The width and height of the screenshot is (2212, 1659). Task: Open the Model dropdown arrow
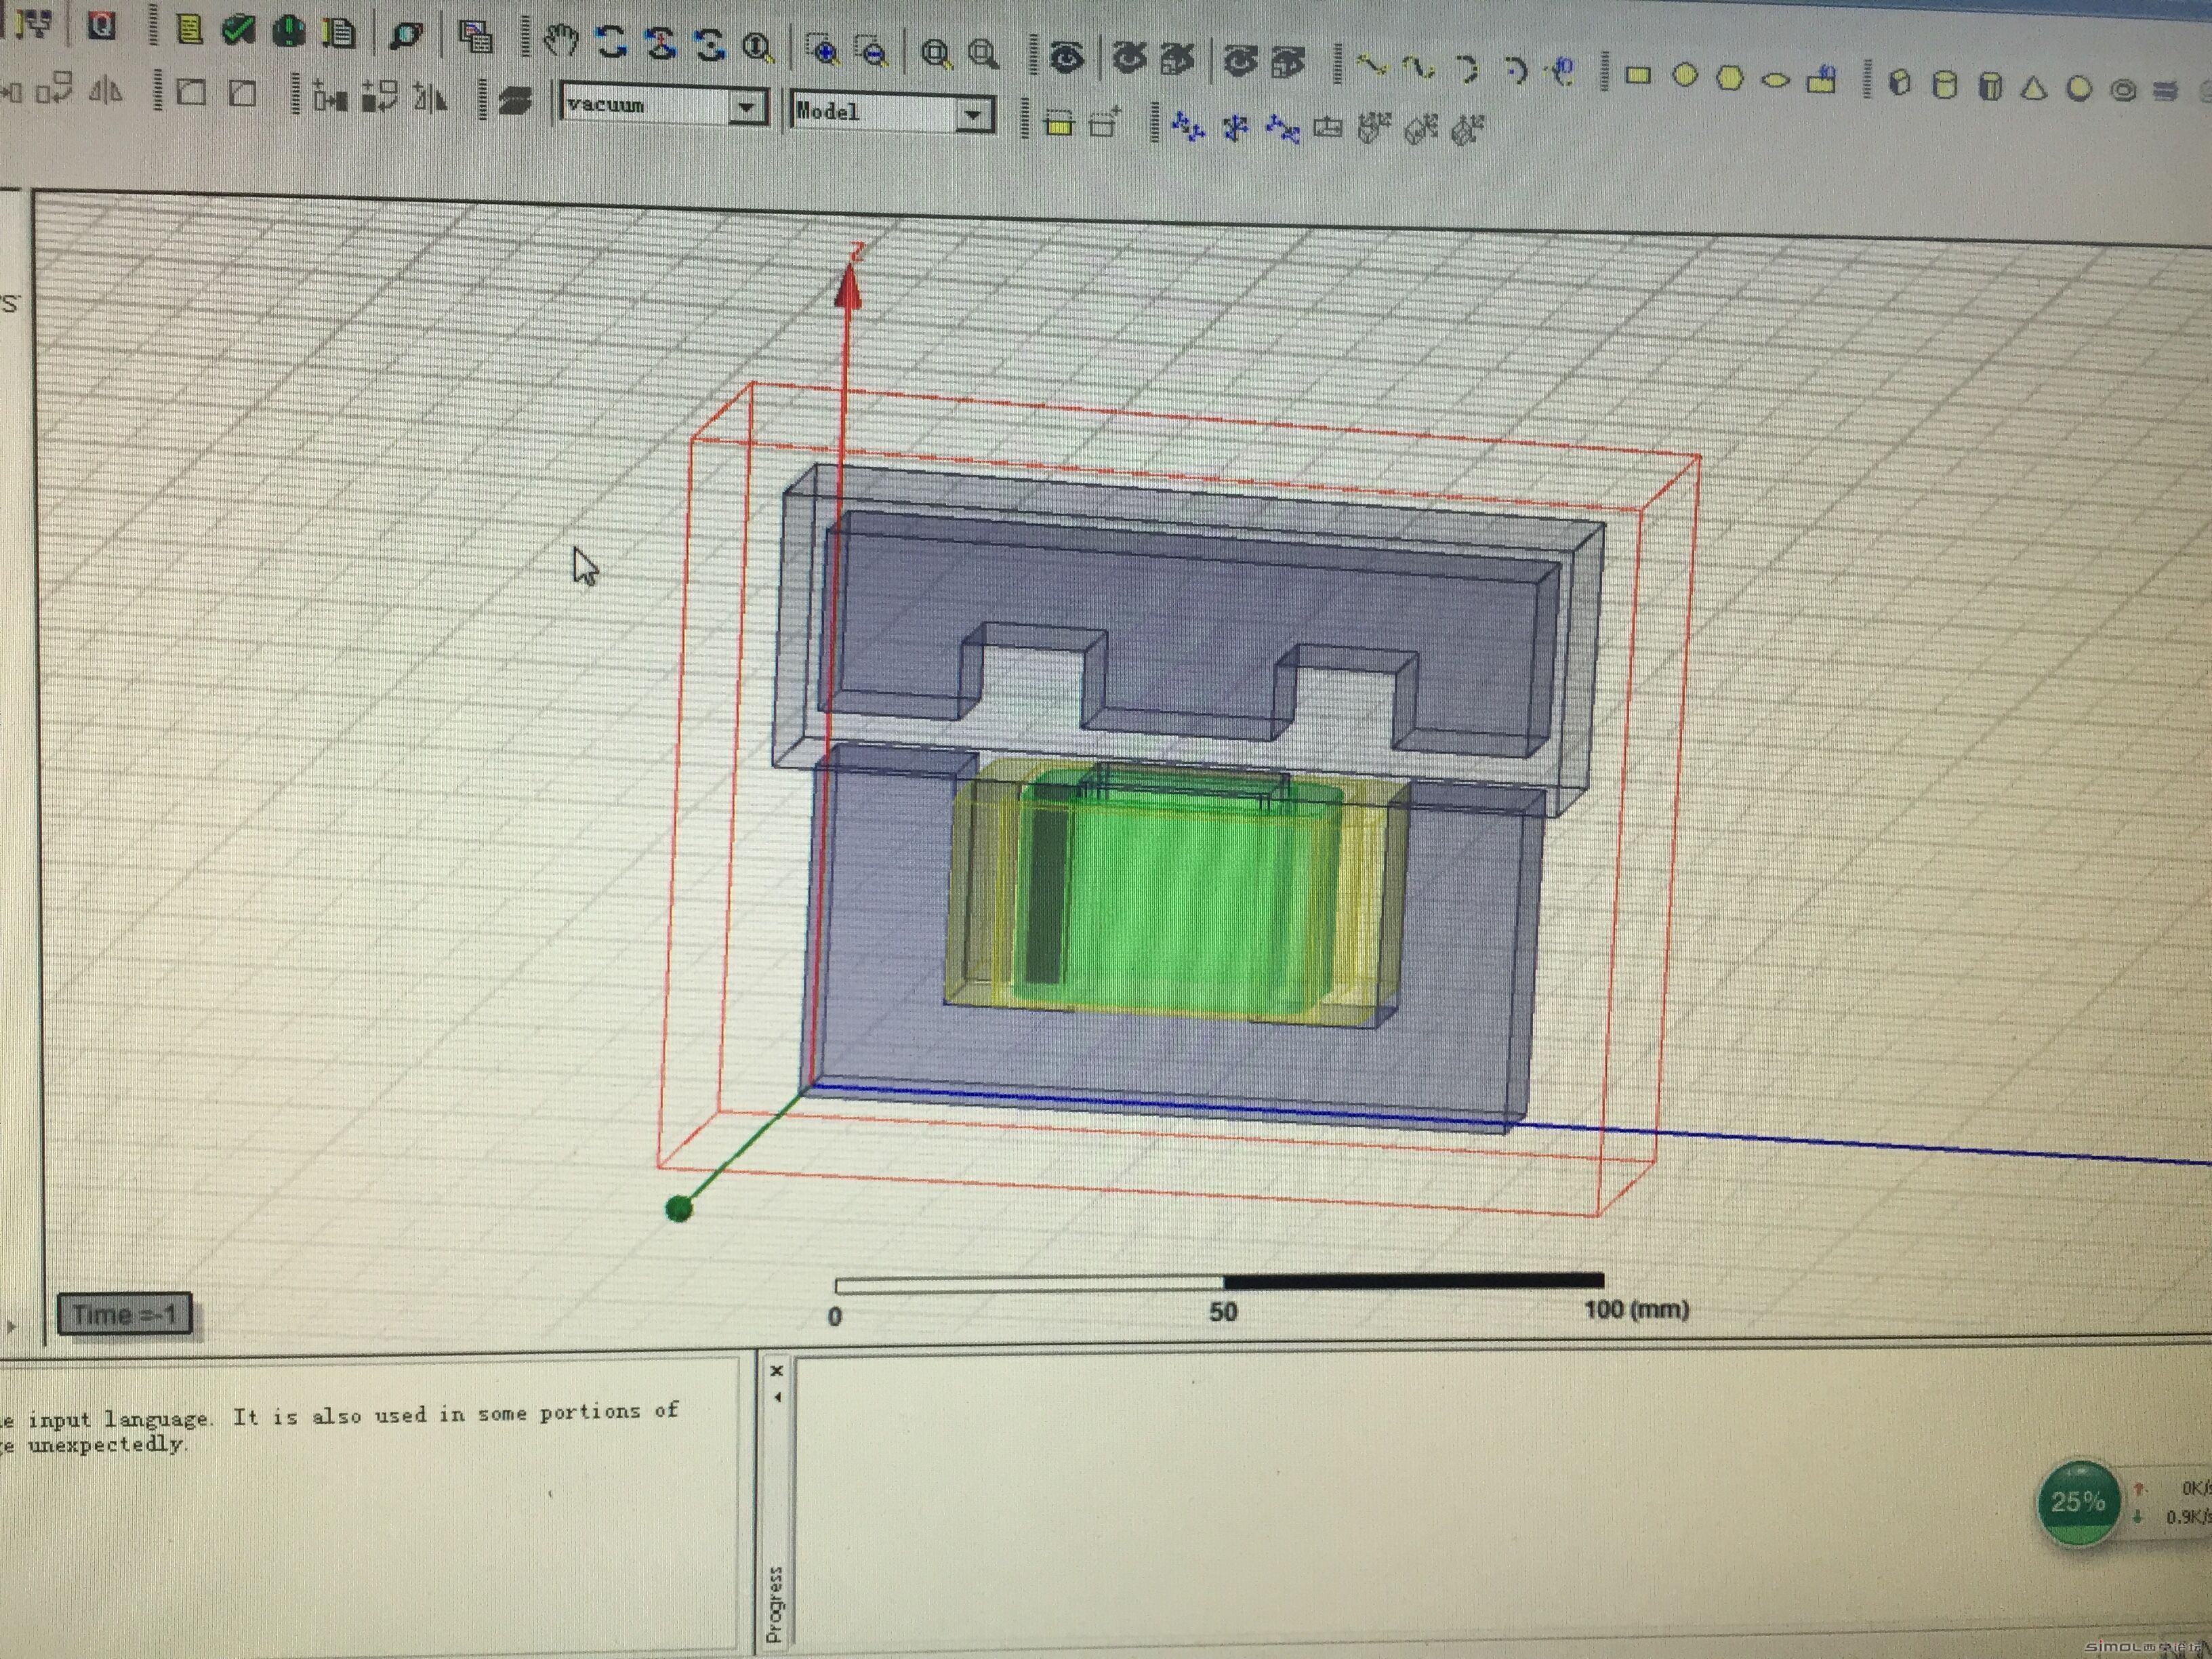point(972,115)
